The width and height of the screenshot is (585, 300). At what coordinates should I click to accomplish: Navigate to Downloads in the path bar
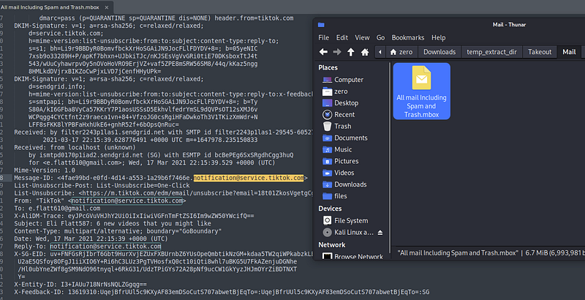pos(439,52)
